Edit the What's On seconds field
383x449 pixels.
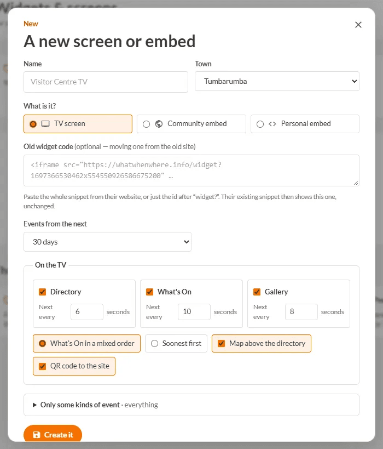pyautogui.click(x=194, y=312)
